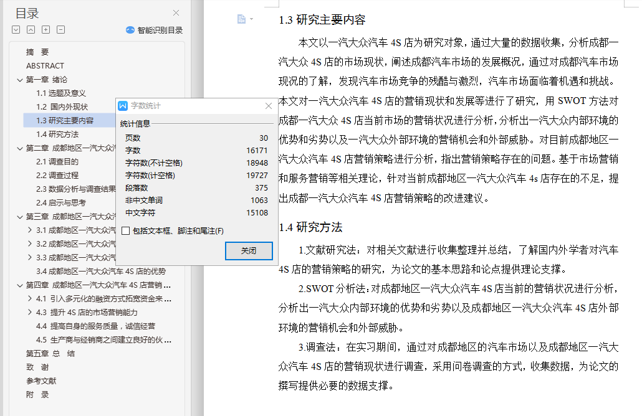642x416 pixels.
Task: Jump to 2.1 调查目的
Action: 57,161
